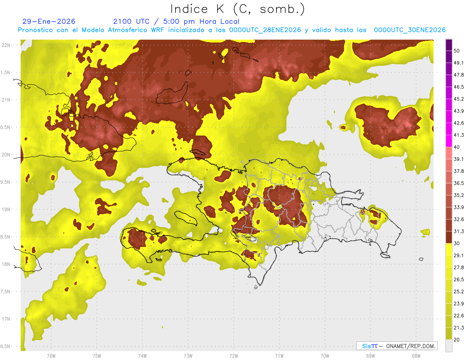Screen dimensions: 467x361
Task: Click the '0000UTC_28ENE2026' initialization time
Action: (x=265, y=30)
